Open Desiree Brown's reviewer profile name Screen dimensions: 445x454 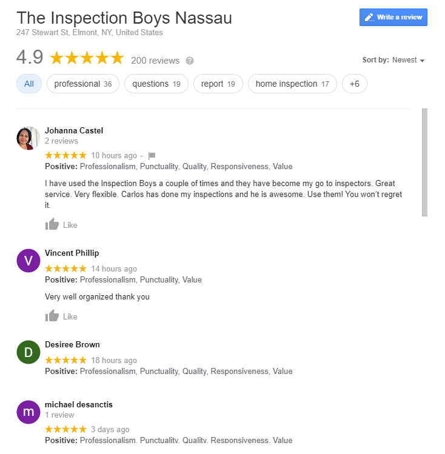72,344
